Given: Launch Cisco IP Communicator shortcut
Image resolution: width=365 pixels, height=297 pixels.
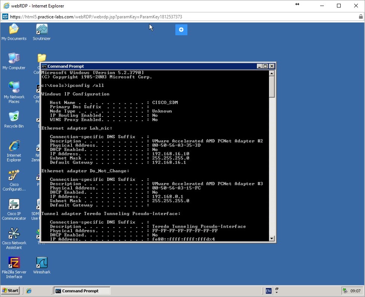Looking at the screenshot, I should [14, 209].
